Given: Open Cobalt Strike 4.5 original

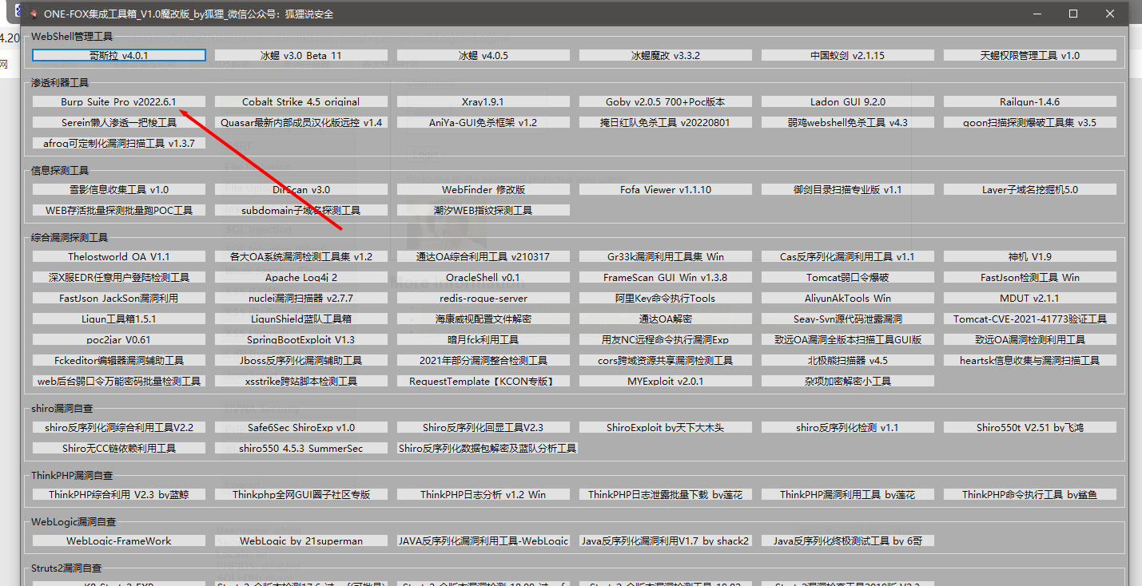Looking at the screenshot, I should [x=301, y=102].
